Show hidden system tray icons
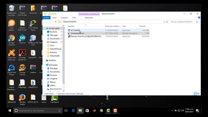The image size is (208, 117). (172, 110)
